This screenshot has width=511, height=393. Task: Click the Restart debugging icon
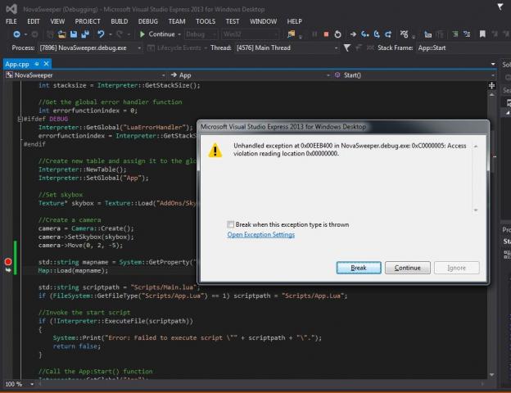pos(338,34)
